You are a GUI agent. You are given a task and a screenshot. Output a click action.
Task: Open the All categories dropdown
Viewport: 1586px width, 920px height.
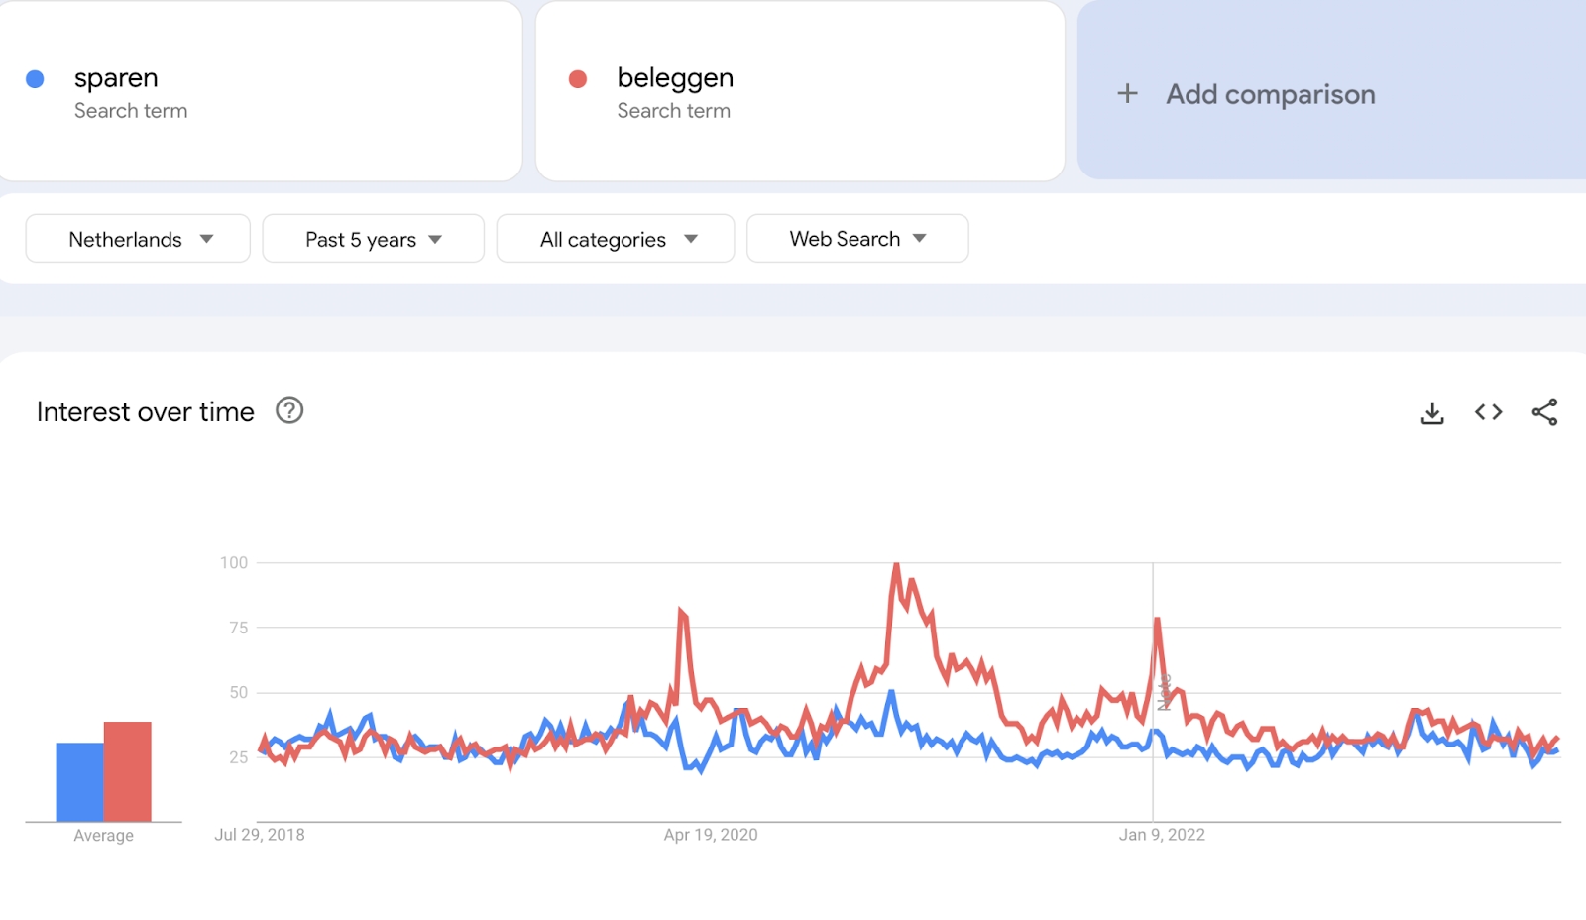point(615,239)
